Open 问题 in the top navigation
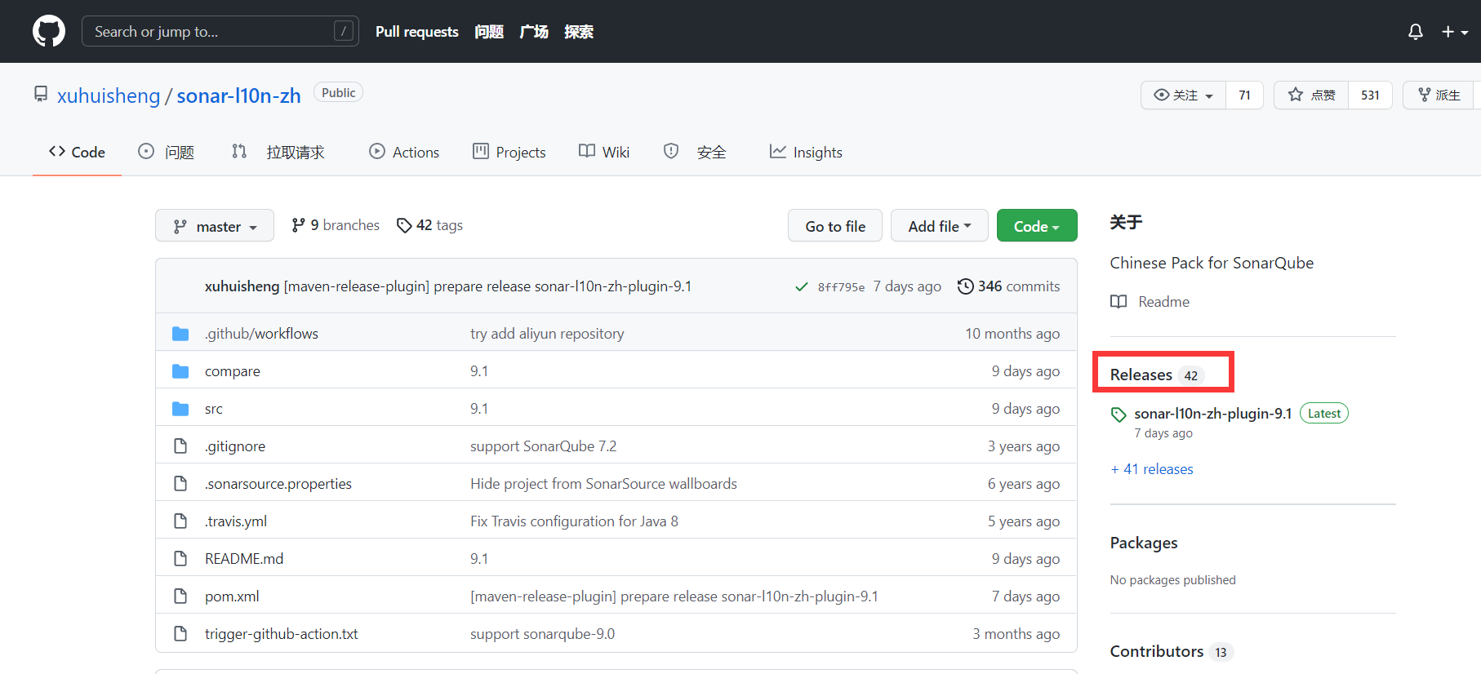The height and width of the screenshot is (674, 1481). coord(489,32)
